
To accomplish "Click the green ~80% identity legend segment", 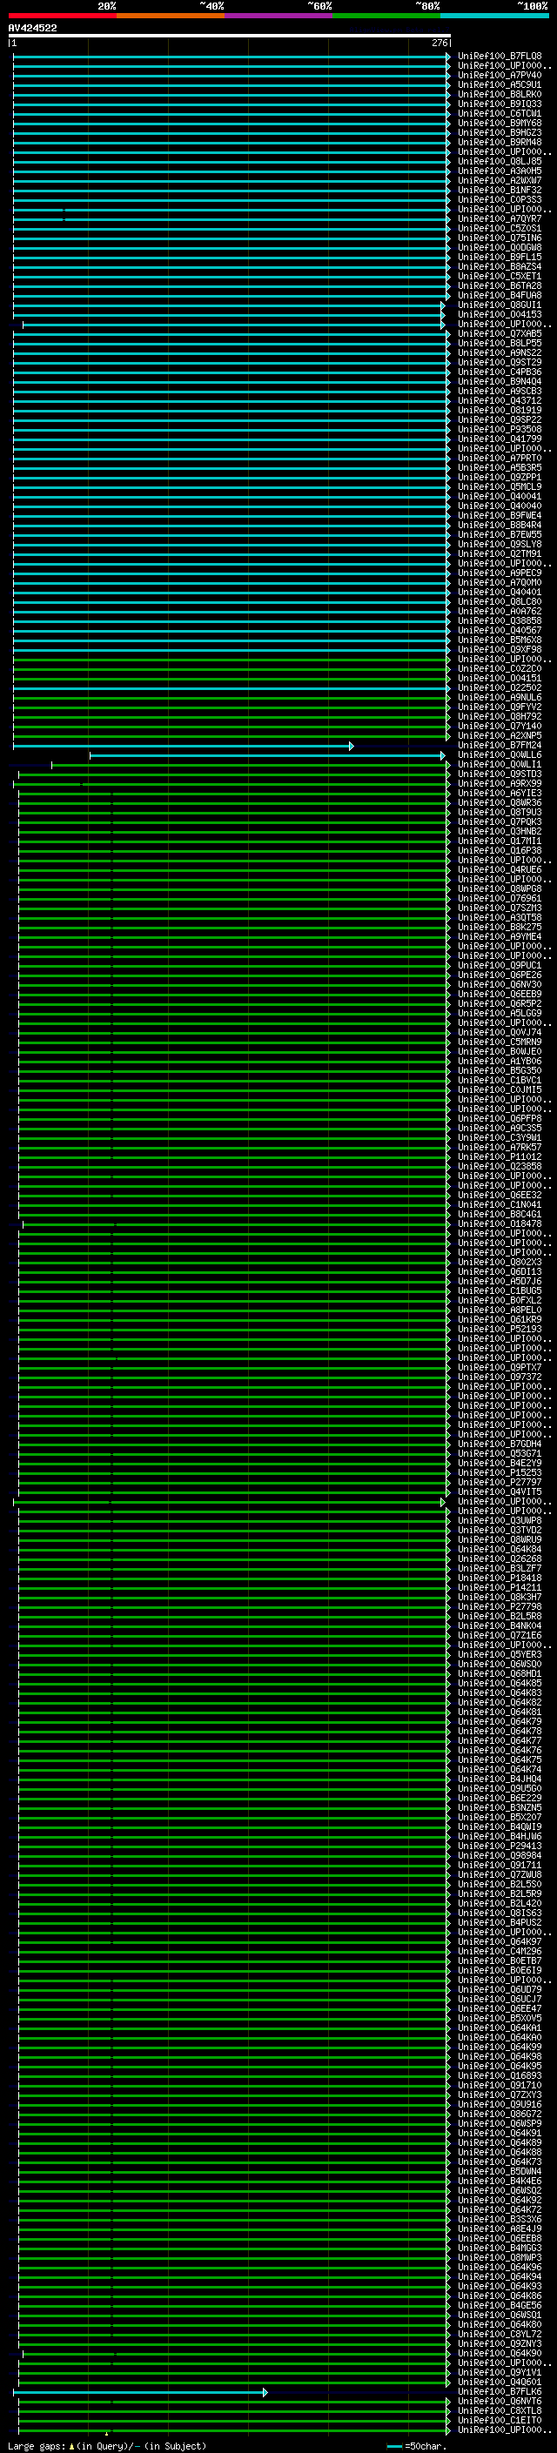I will pos(386,16).
